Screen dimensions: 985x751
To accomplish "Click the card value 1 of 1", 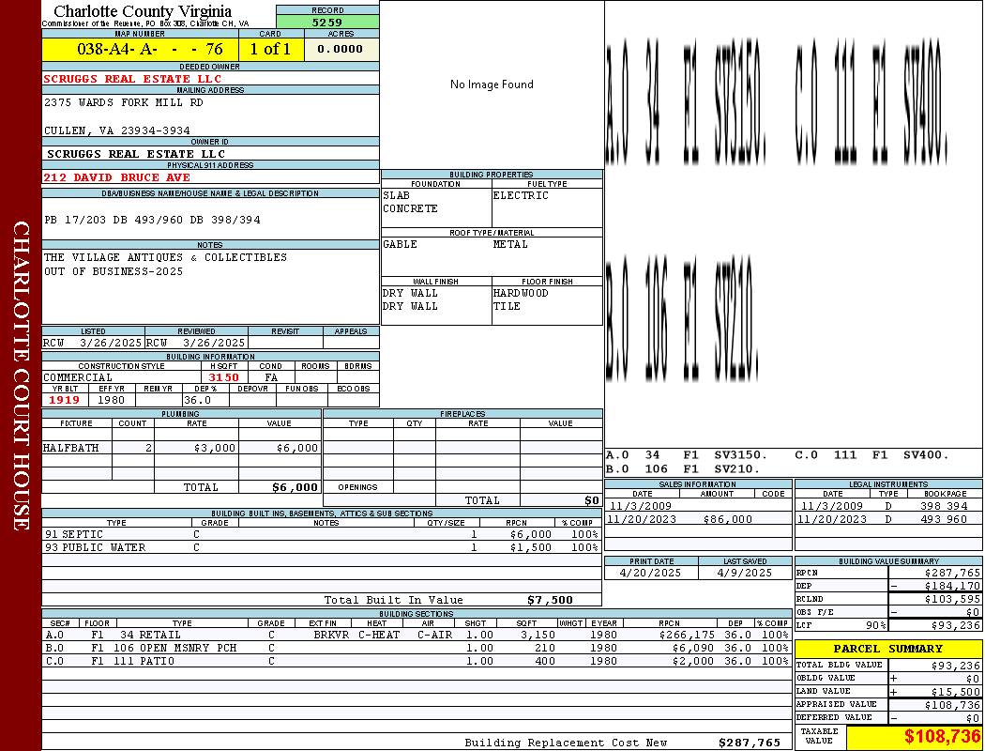I will click(270, 49).
